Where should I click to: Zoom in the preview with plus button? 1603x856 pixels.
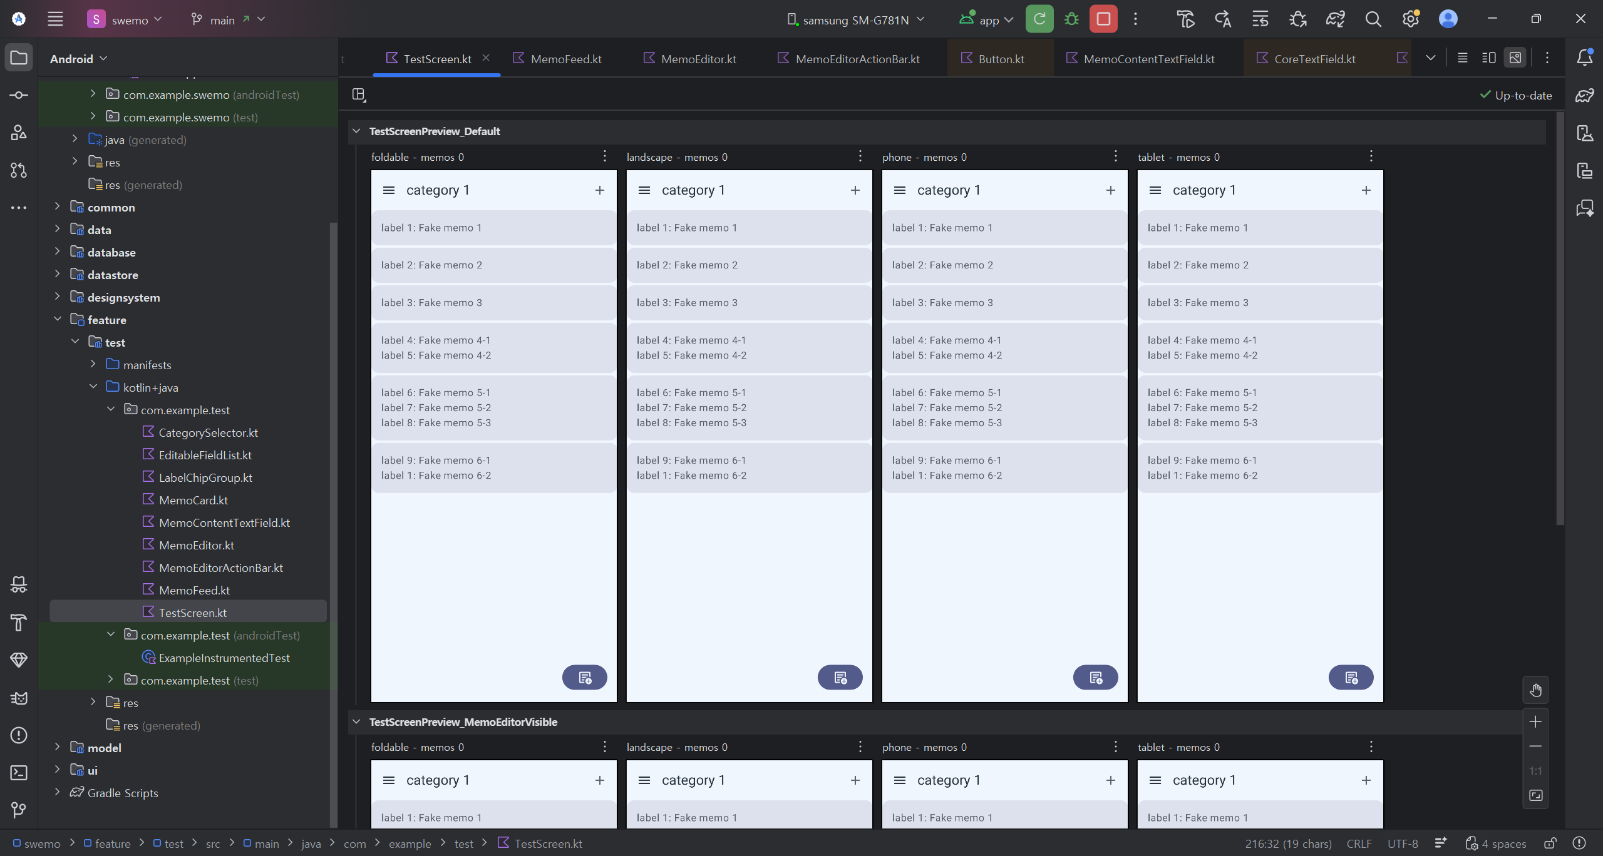[x=1535, y=721]
